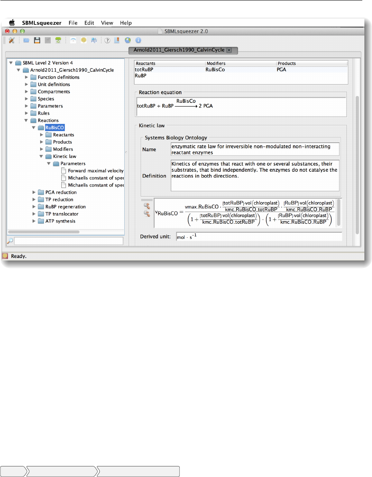Expand the Species folder
Image resolution: width=372 pixels, height=477 pixels.
pos(27,99)
